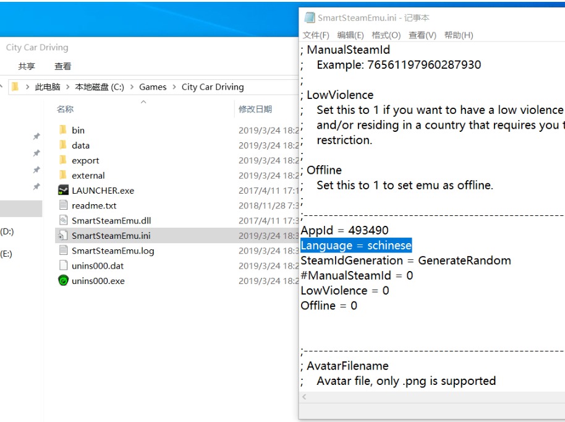Click the 'Set this to 1 to set emu as offline.' line

point(405,185)
